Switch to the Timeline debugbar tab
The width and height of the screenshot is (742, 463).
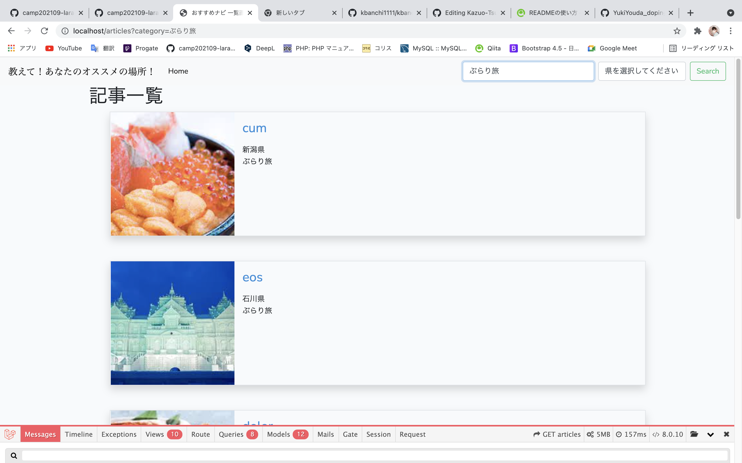[79, 434]
